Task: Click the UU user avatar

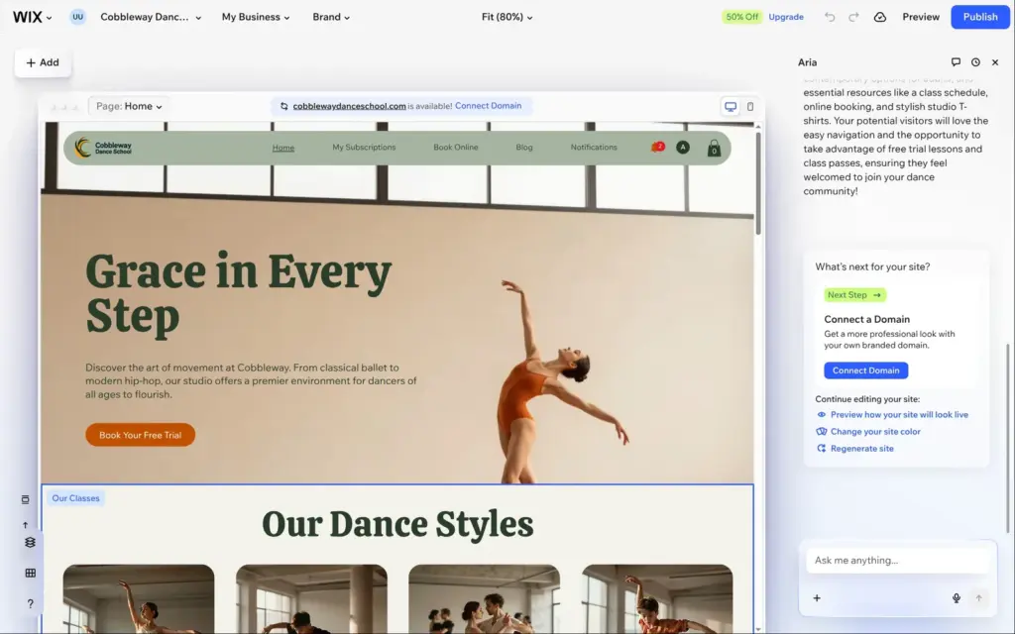Action: click(77, 17)
